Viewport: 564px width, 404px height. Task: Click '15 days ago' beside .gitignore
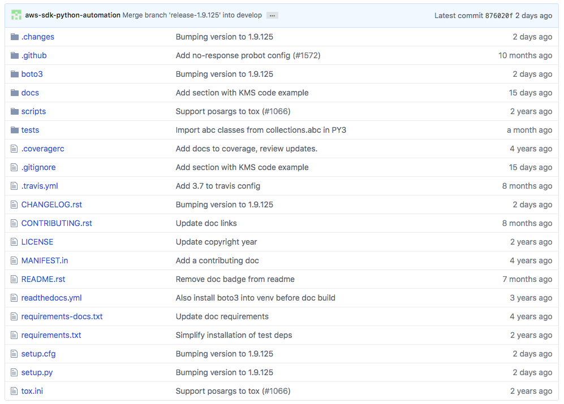click(x=531, y=167)
